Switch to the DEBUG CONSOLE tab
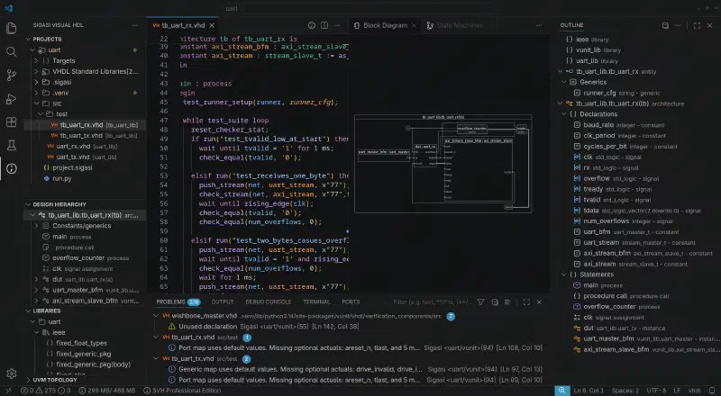This screenshot has width=721, height=396. pyautogui.click(x=268, y=301)
